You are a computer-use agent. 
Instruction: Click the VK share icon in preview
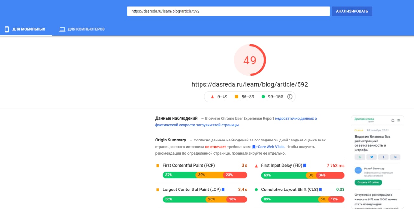(395, 157)
